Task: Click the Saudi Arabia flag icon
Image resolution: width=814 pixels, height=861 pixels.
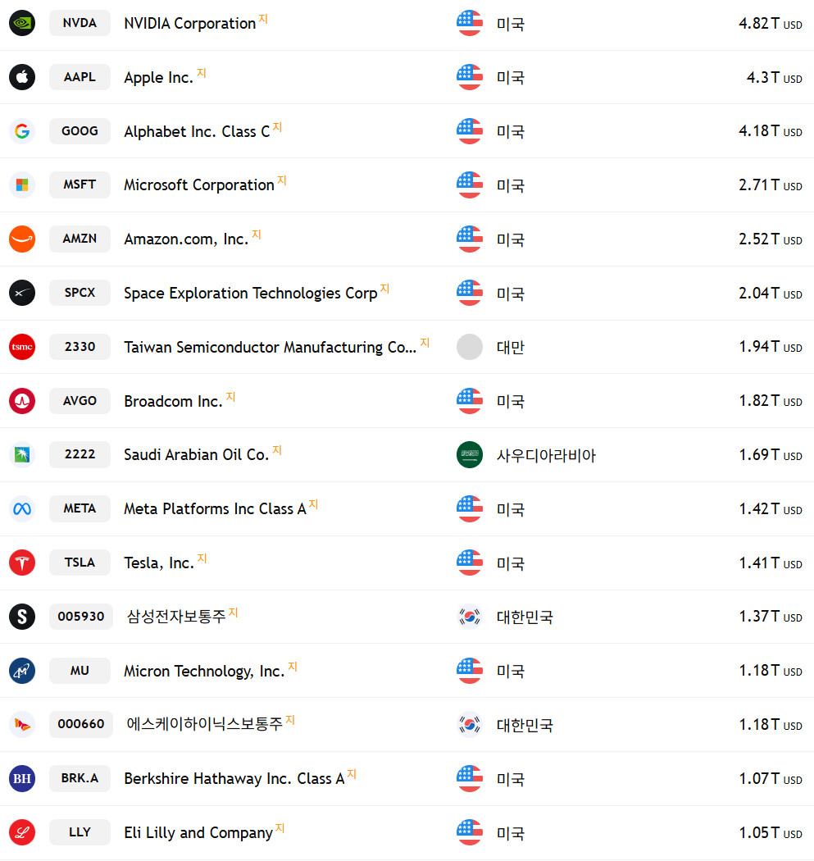Action: pos(469,454)
